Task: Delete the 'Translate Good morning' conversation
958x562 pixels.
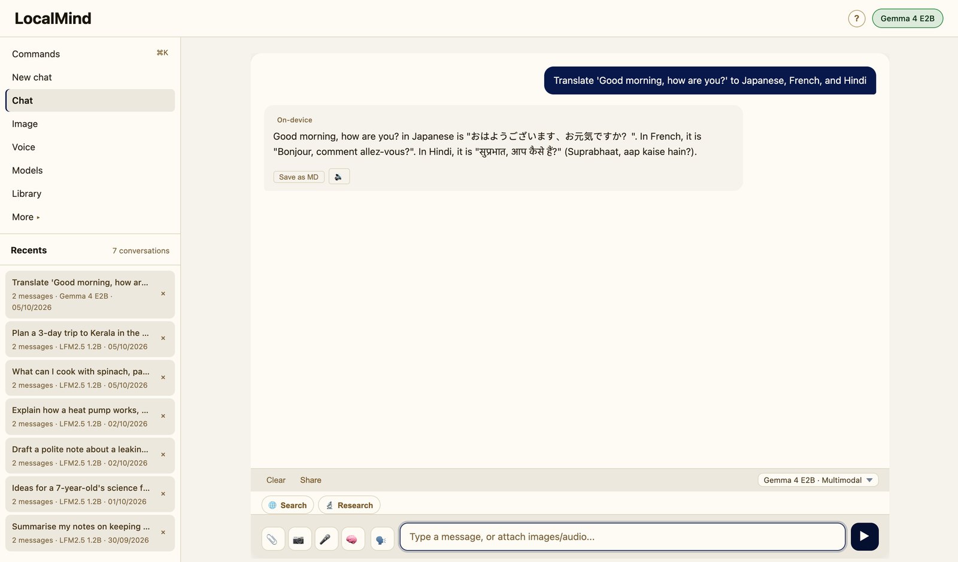Action: (163, 294)
